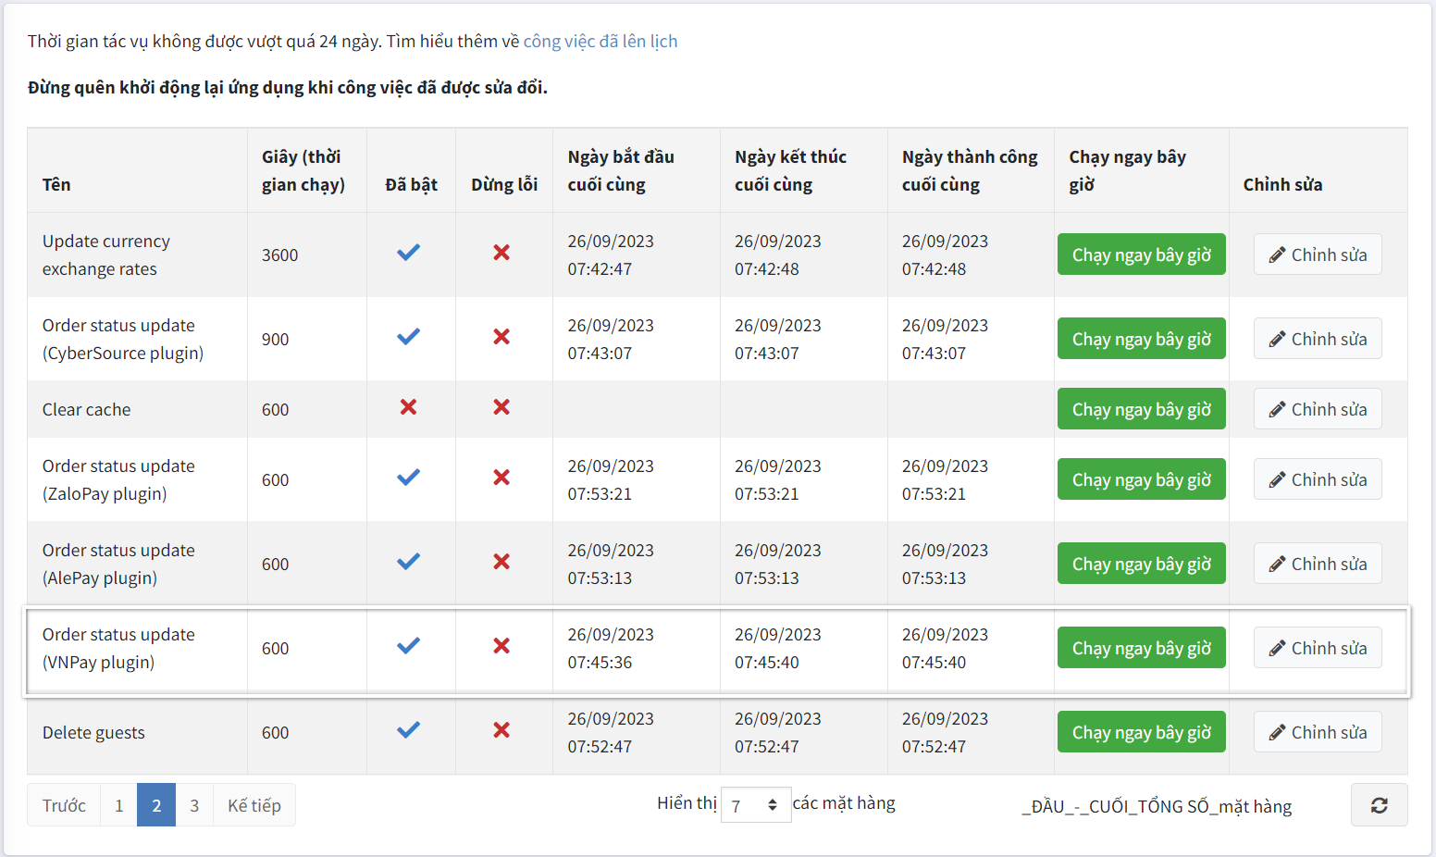This screenshot has width=1436, height=857.
Task: Click Dừng lỗi X in Clear cache row
Action: pyautogui.click(x=501, y=406)
